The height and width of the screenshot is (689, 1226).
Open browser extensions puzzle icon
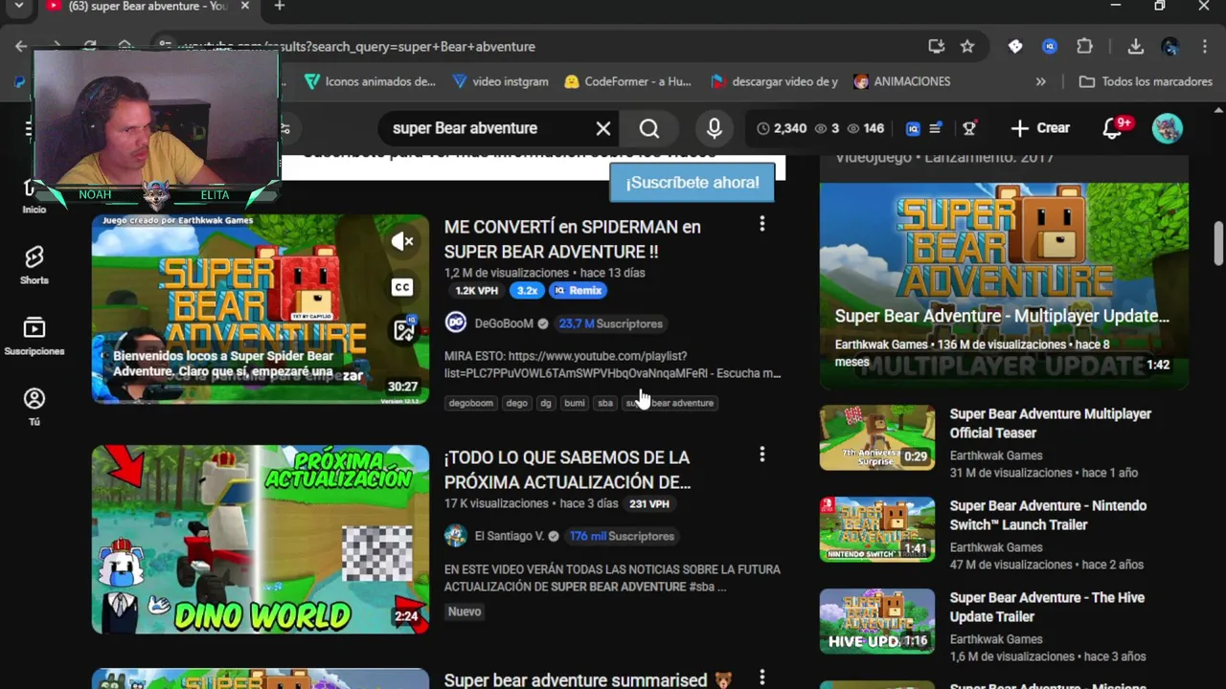click(1084, 46)
